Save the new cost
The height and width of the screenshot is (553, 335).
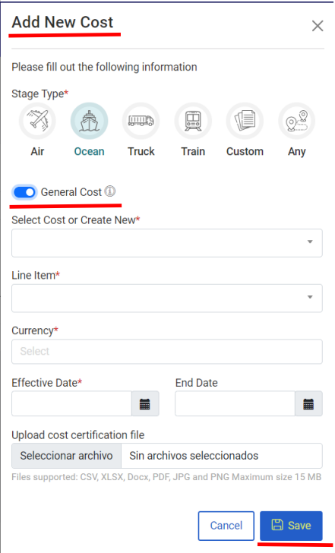tap(291, 526)
